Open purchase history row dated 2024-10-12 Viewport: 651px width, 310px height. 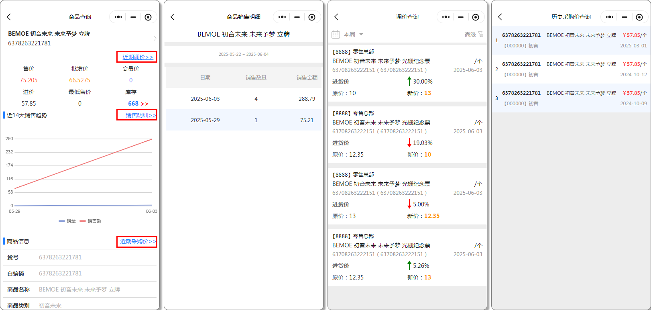coord(571,69)
